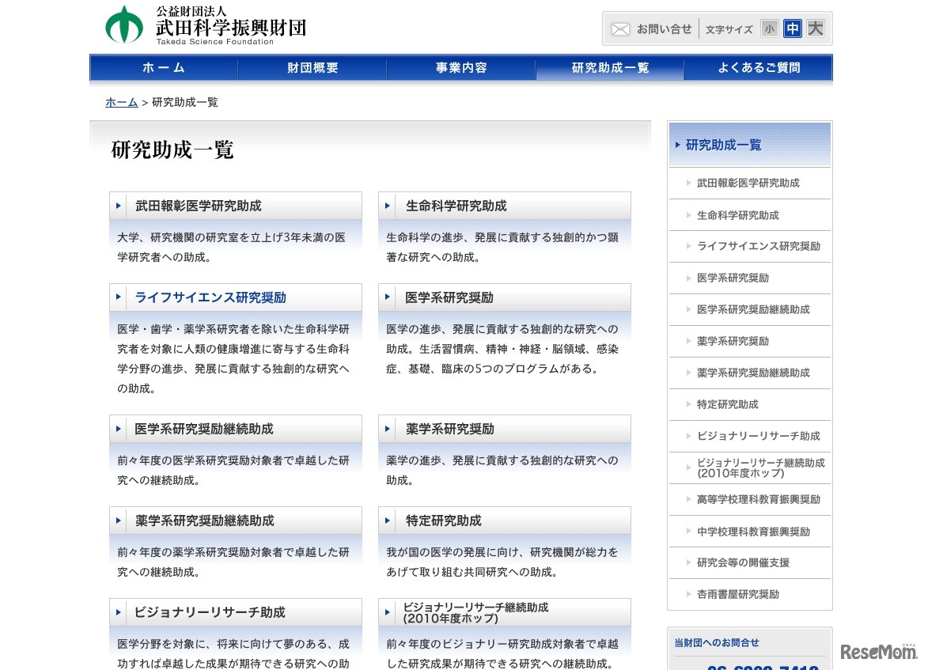This screenshot has width=928, height=670.
Task: Open the 事業内容 navigation menu
Action: click(x=460, y=67)
